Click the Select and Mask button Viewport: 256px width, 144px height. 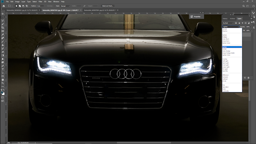(x=108, y=6)
